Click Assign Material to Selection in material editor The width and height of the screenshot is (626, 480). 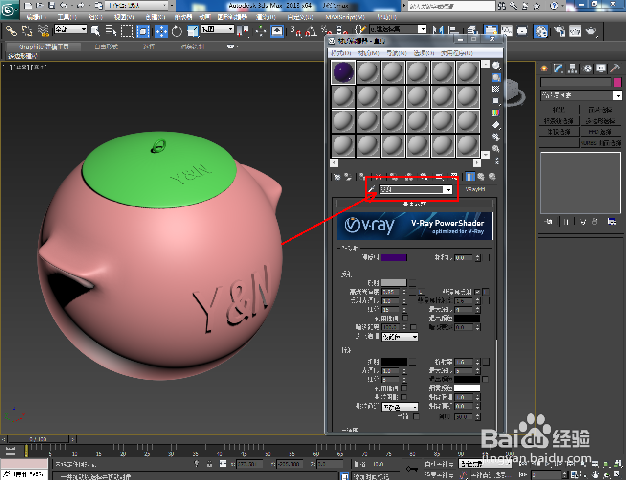[361, 177]
